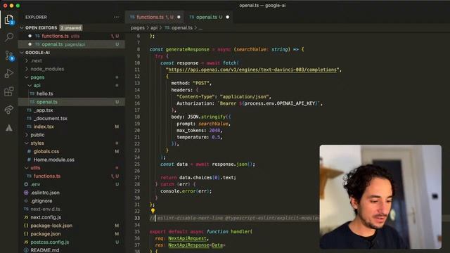Open Explorer more actions ellipsis
The image size is (450, 253).
(116, 17)
